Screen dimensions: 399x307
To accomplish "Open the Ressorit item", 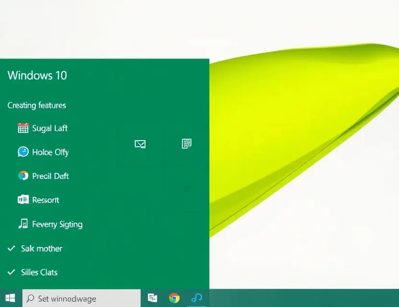I will (46, 200).
